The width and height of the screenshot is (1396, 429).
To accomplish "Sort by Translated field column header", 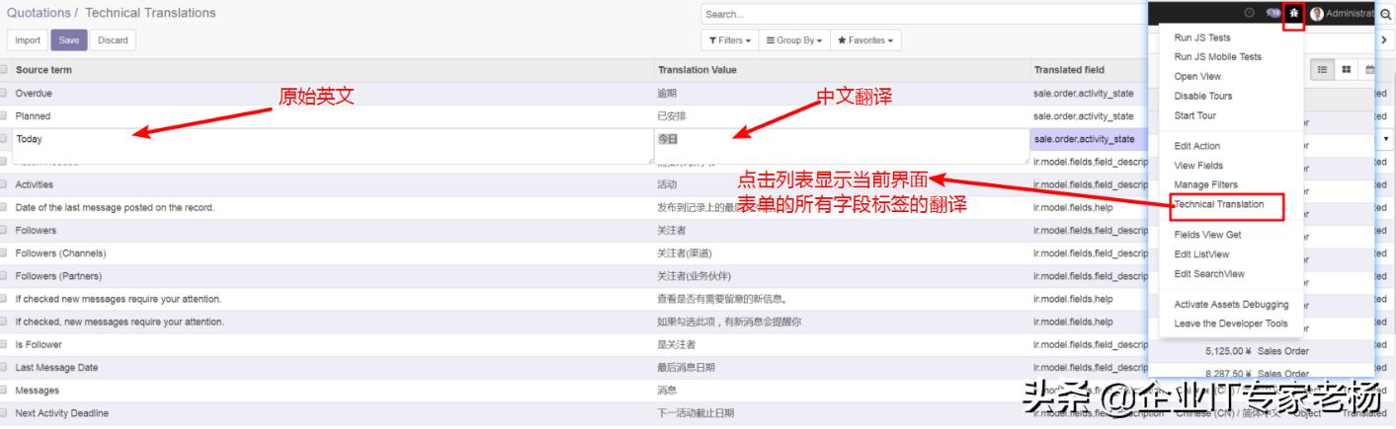I will click(1069, 70).
